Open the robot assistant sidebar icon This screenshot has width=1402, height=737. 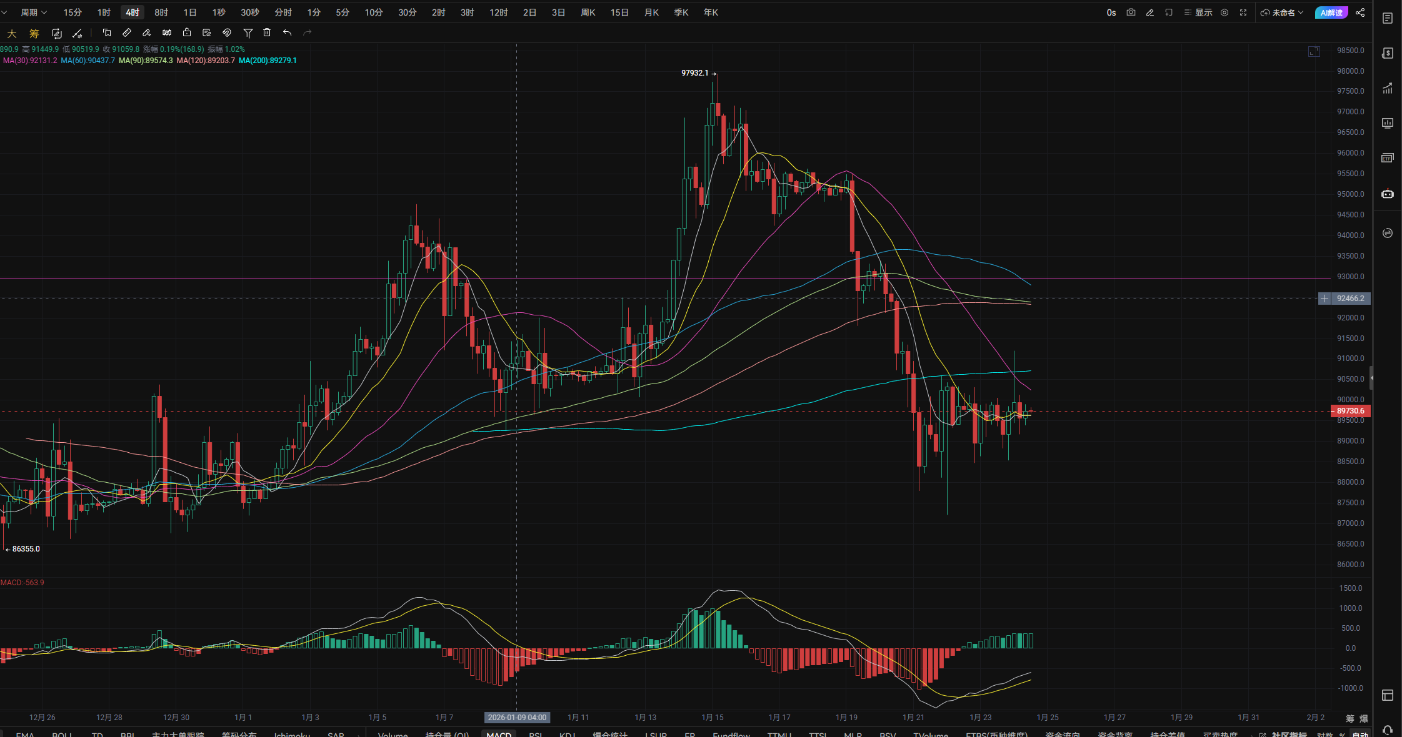(x=1387, y=194)
